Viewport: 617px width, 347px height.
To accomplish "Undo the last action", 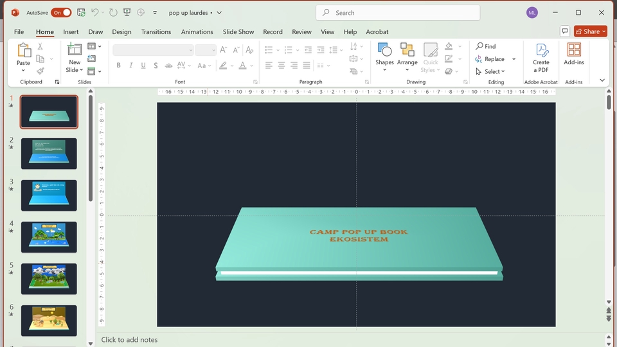I will (95, 13).
